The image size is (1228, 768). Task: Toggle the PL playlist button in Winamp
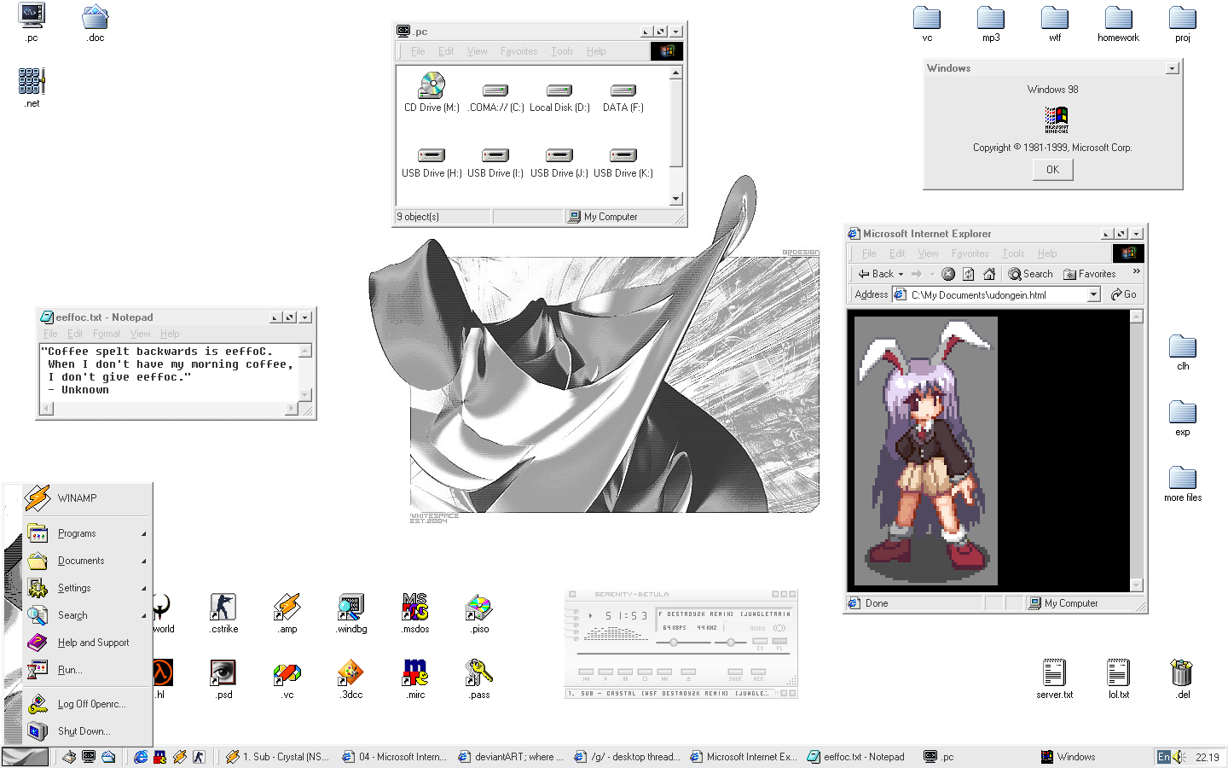(779, 642)
